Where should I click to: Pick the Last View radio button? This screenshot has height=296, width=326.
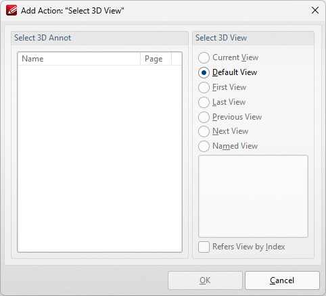point(222,102)
